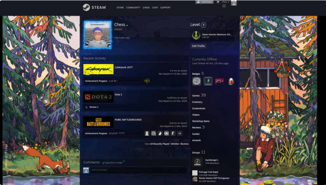Open the Games 39 link
The image size is (326, 185).
click(199, 95)
